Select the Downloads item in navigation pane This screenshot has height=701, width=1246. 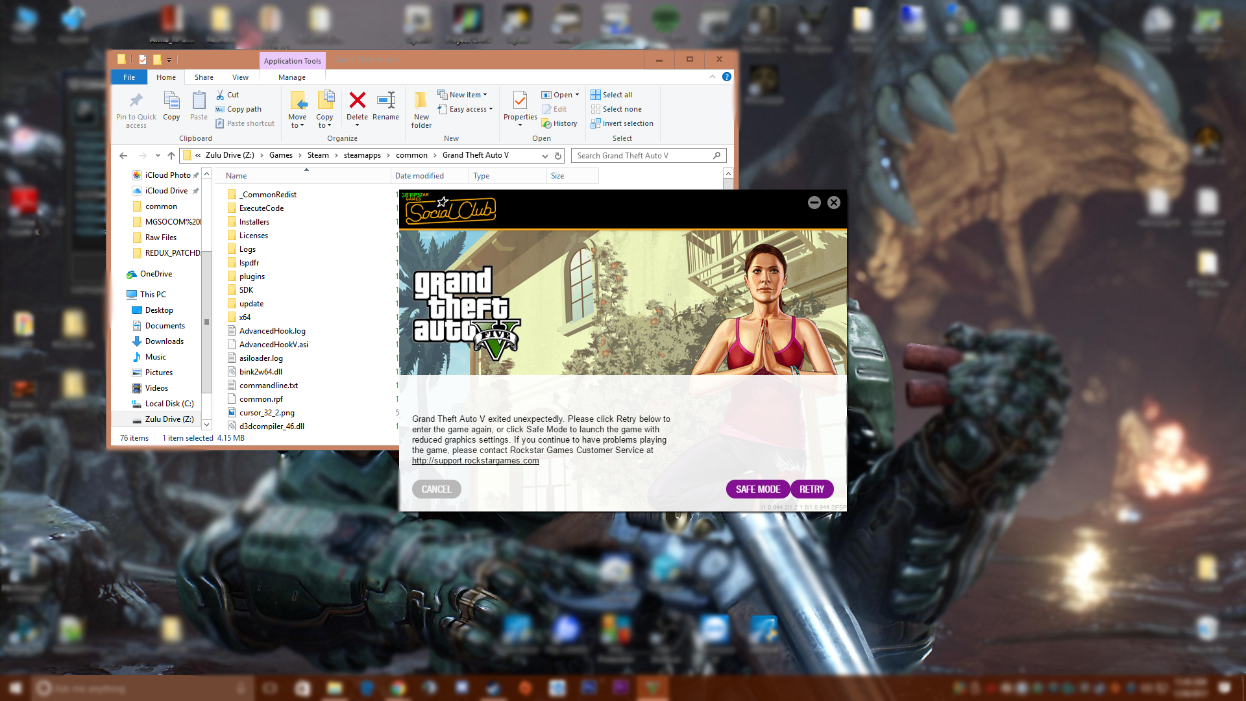click(x=164, y=341)
